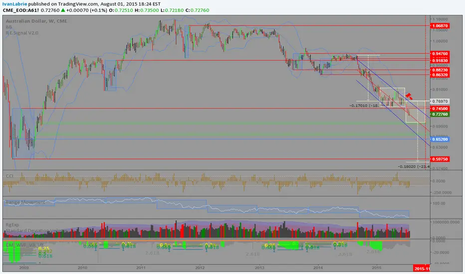Viewport: 465px width, 274px height.
Task: Select the Standard Deviation Volume label
Action: 36,231
